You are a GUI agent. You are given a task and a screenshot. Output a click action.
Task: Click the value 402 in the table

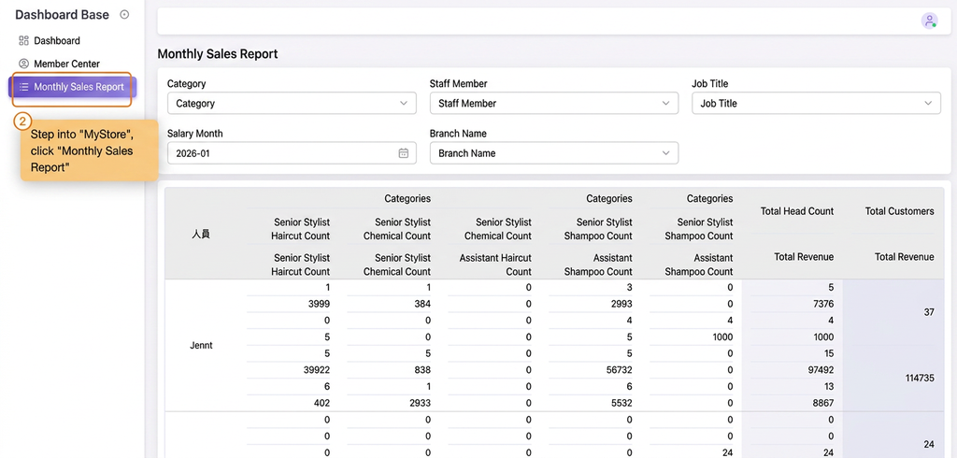[321, 403]
